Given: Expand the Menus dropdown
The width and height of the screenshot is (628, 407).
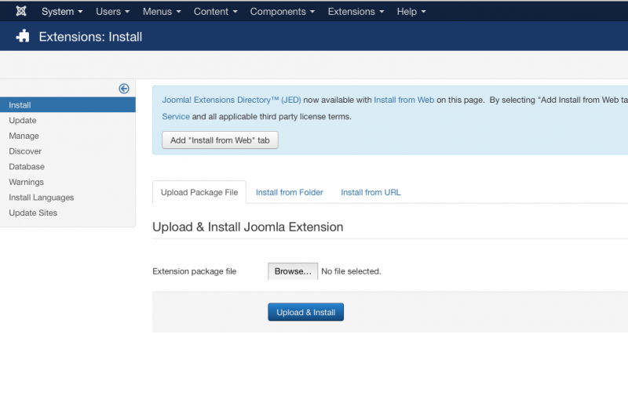Looking at the screenshot, I should click(x=162, y=12).
